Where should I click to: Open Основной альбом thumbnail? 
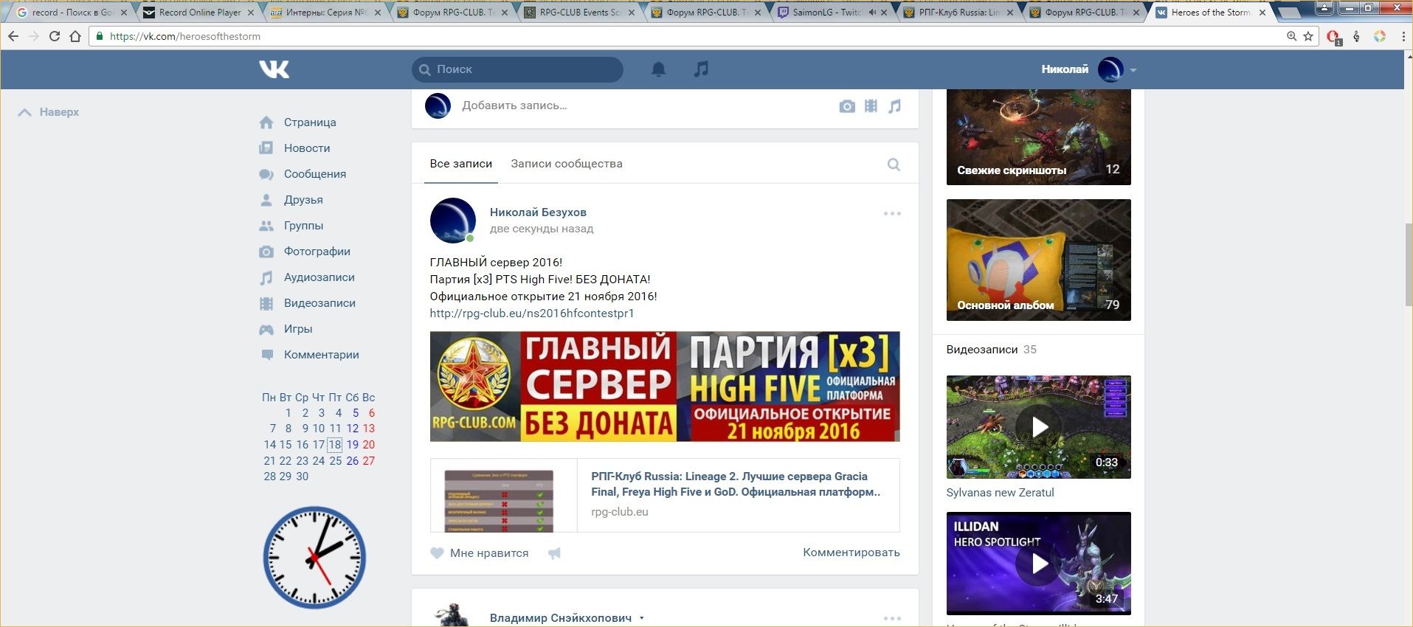(x=1038, y=260)
